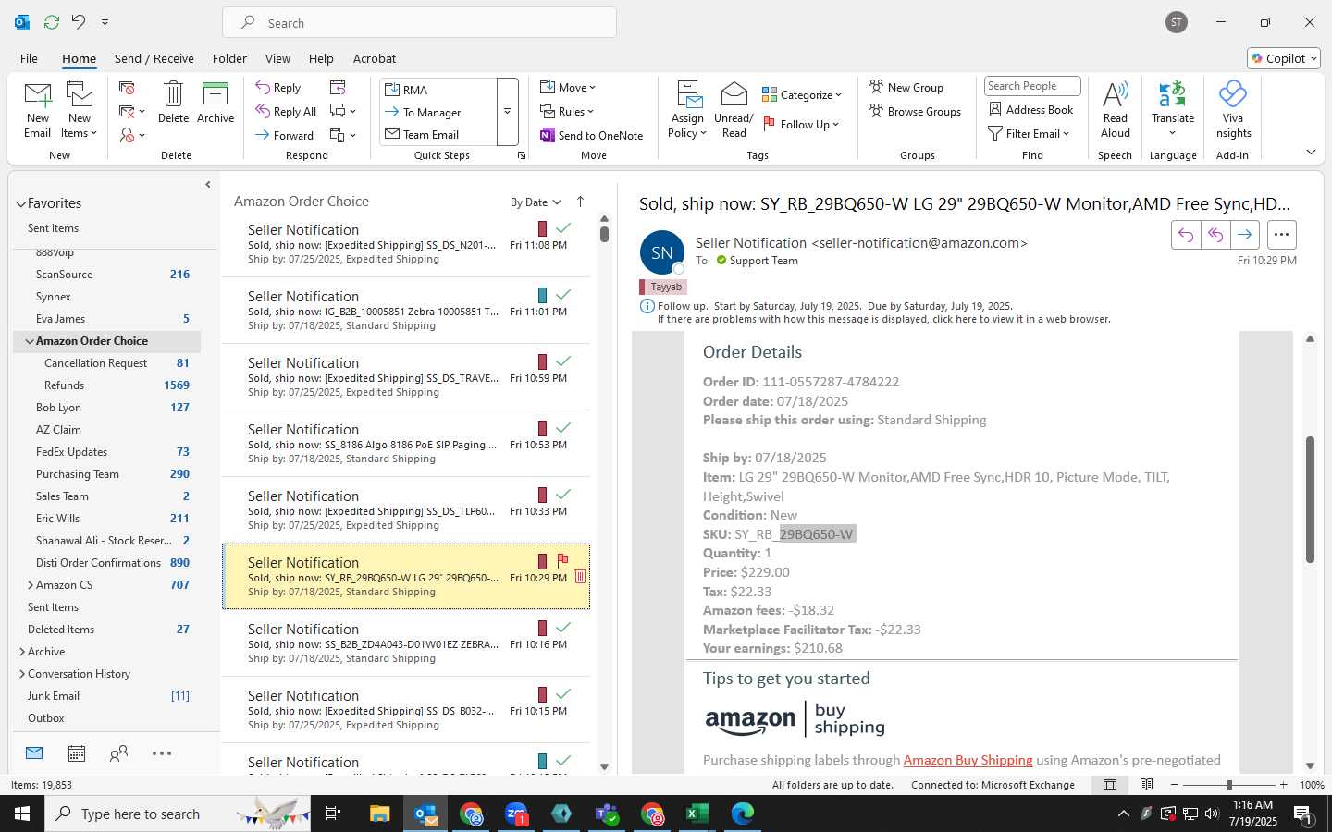
Task: Click the Browse Groups icon
Action: pyautogui.click(x=876, y=111)
